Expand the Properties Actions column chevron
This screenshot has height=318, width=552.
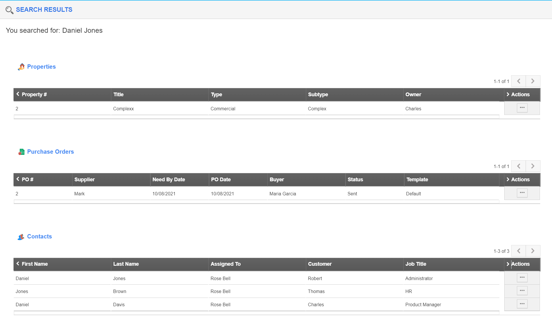tap(508, 95)
